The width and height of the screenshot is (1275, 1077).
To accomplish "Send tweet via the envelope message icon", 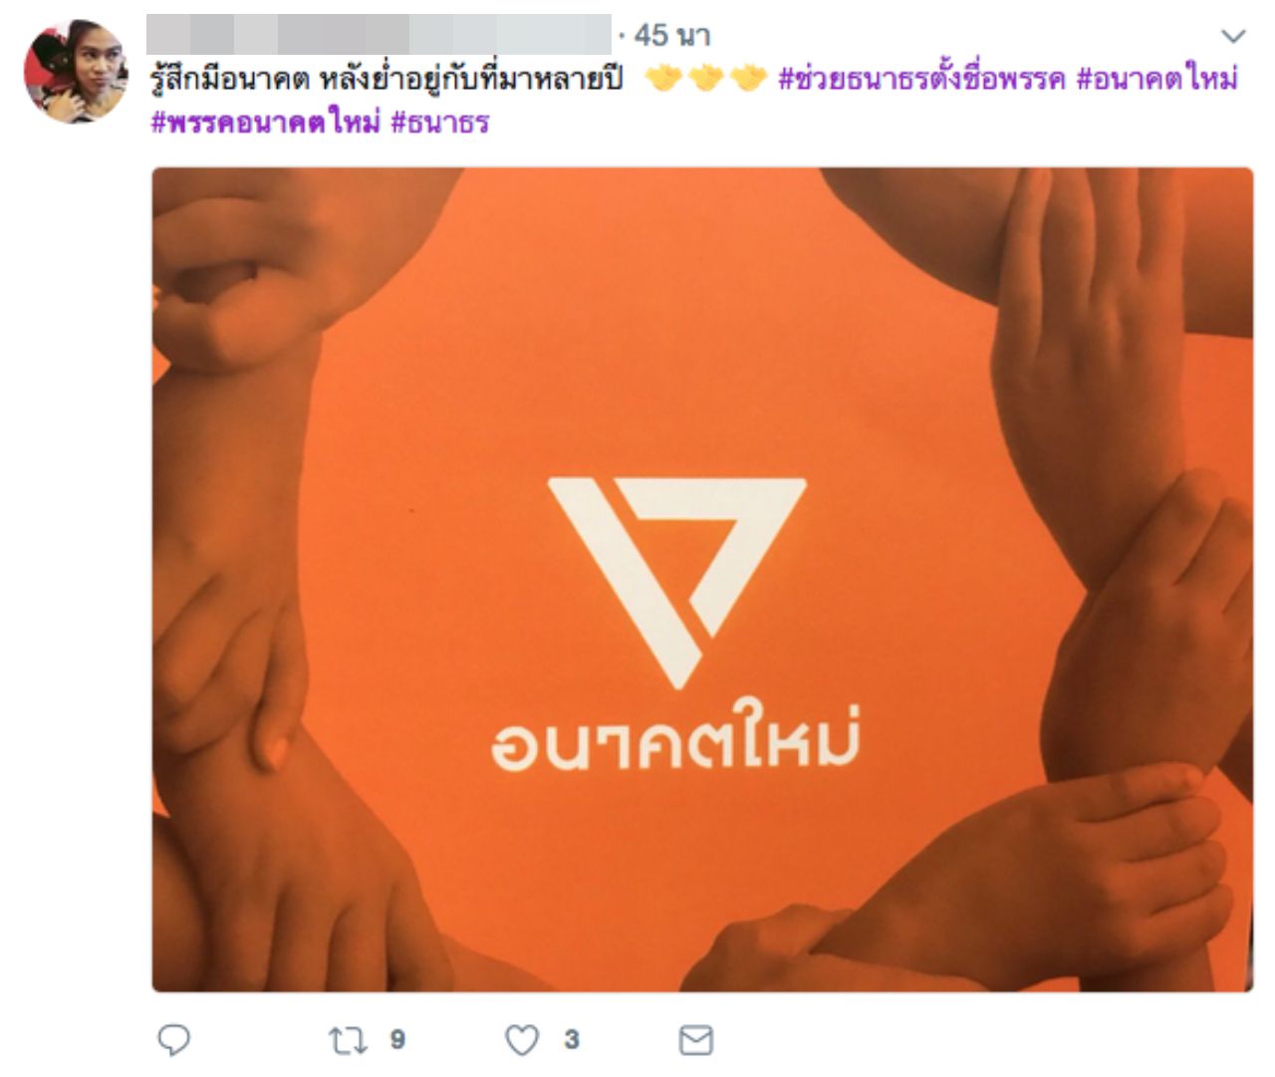I will (695, 1040).
